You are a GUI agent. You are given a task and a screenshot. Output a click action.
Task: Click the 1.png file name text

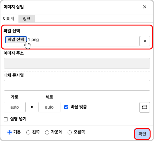pyautogui.click(x=33, y=40)
